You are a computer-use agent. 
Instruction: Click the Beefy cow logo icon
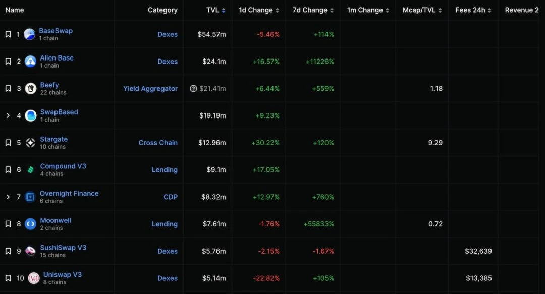coord(31,89)
